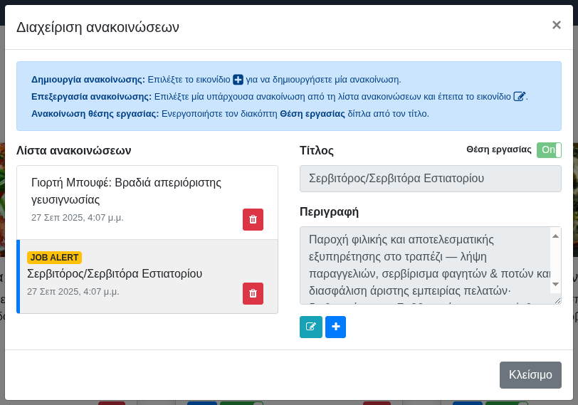Click the Ανακοίνωση θέσης εργασίας bold help text
This screenshot has width=578, height=405.
tap(95, 113)
